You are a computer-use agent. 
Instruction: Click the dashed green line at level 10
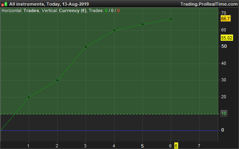(x=109, y=114)
